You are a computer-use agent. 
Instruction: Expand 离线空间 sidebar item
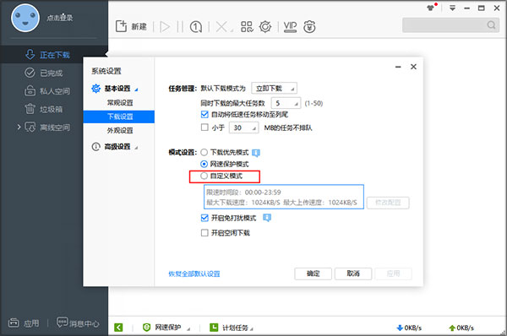click(19, 127)
